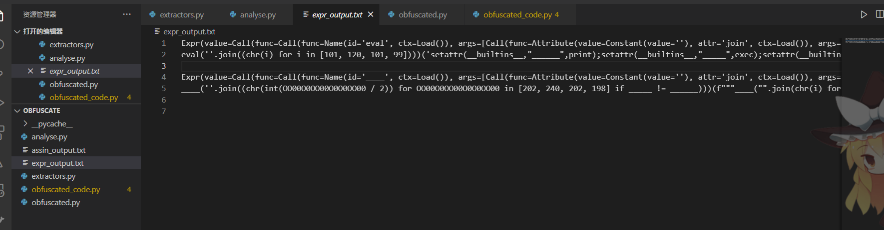Close the expr_output.txt tab
The image size is (884, 230).
[x=371, y=14]
